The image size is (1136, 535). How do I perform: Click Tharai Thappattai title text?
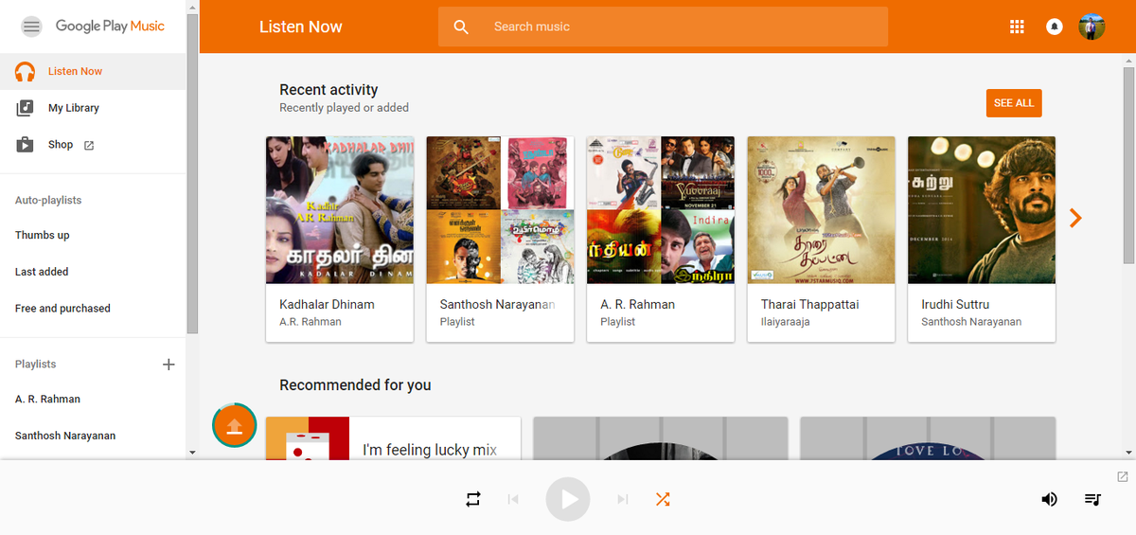coord(809,305)
